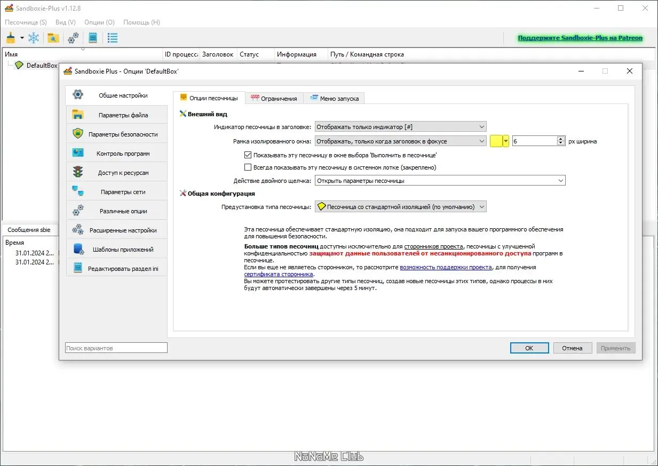Open Общие настройки section in sidebar
Screen dimensions: 658x466
[116, 95]
